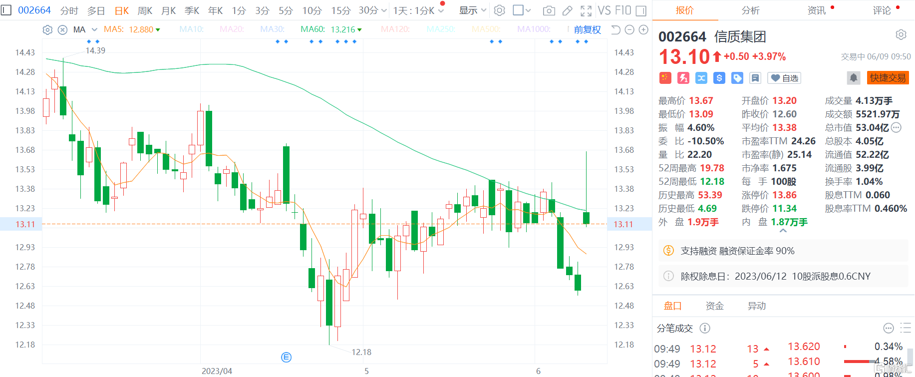Image resolution: width=915 pixels, height=377 pixels.
Task: Activate the drawing pencil tool
Action: pyautogui.click(x=567, y=10)
